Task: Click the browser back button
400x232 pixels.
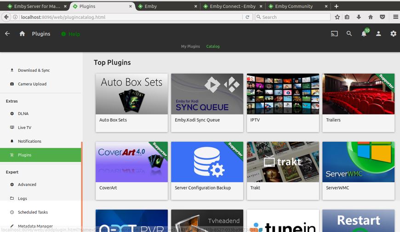Action: (6, 17)
